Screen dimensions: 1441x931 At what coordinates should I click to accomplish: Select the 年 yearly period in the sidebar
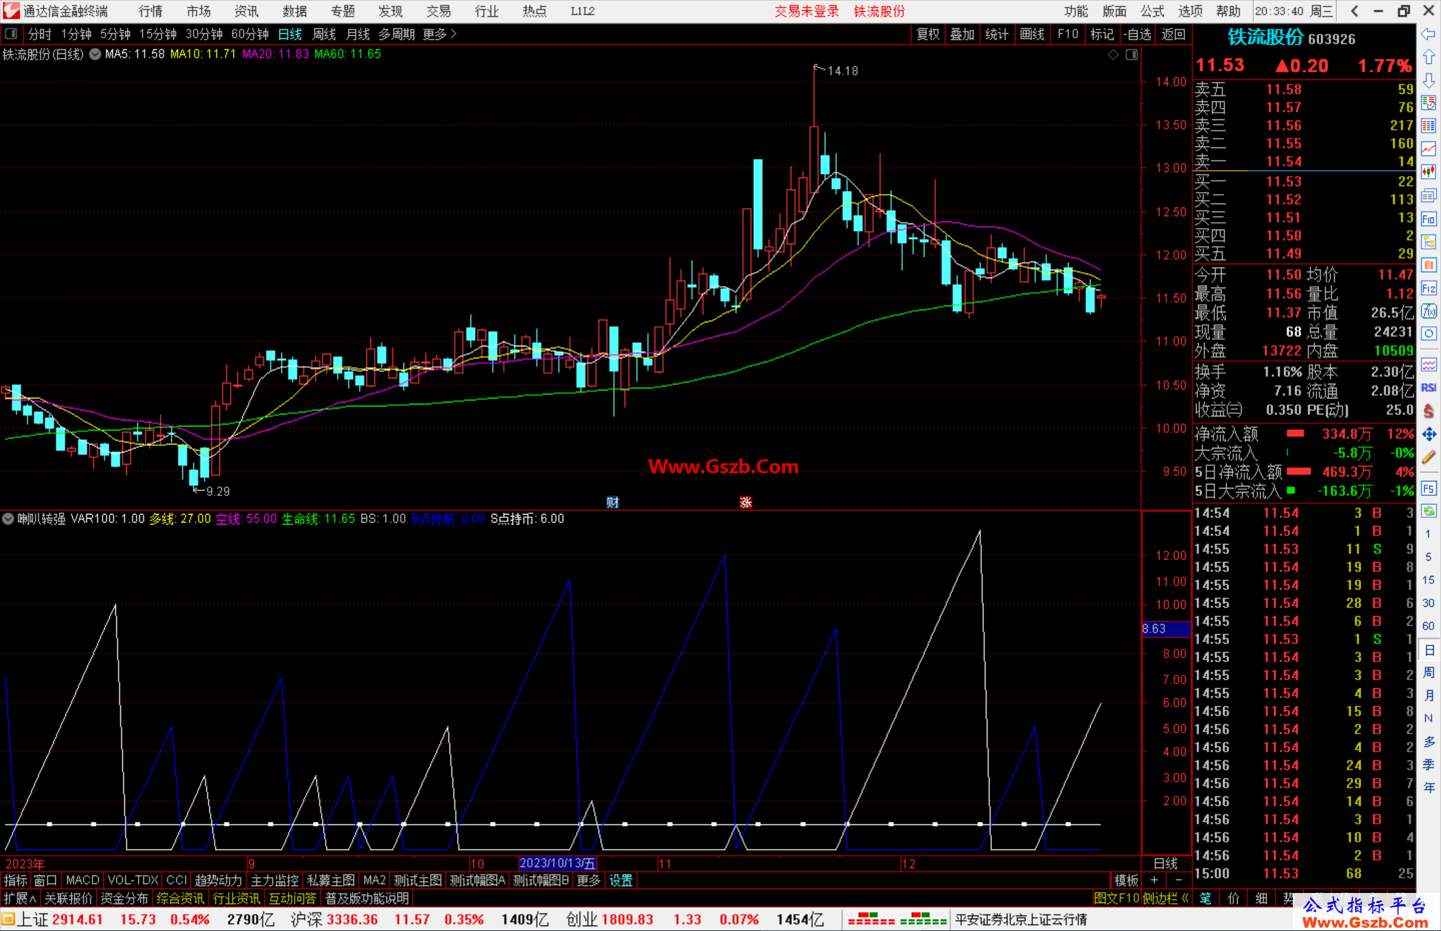pos(1428,788)
